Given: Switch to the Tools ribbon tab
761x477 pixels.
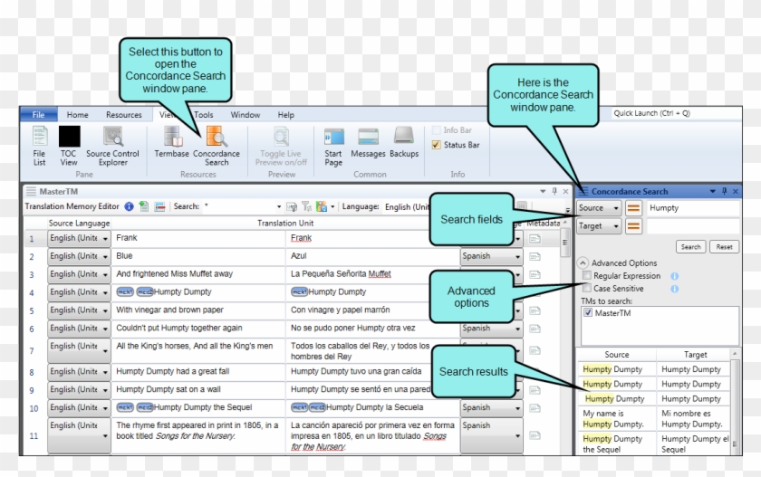Looking at the screenshot, I should point(203,115).
